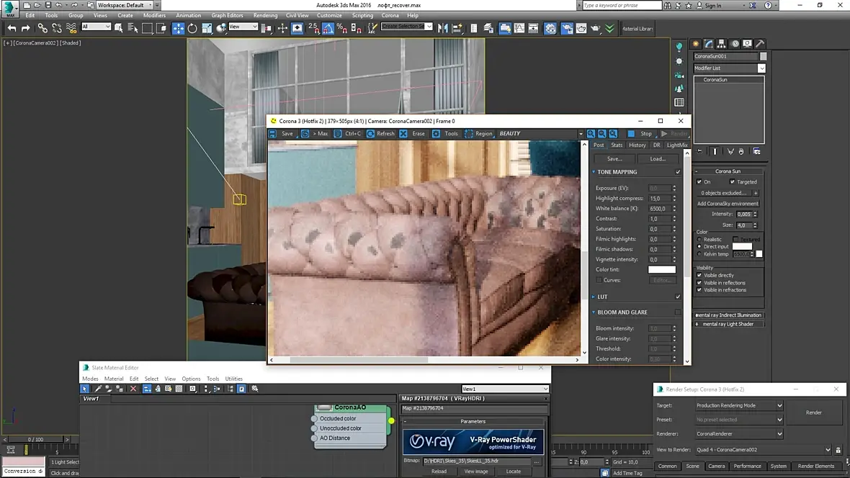Toggle the Angle Snap icon

point(328,28)
